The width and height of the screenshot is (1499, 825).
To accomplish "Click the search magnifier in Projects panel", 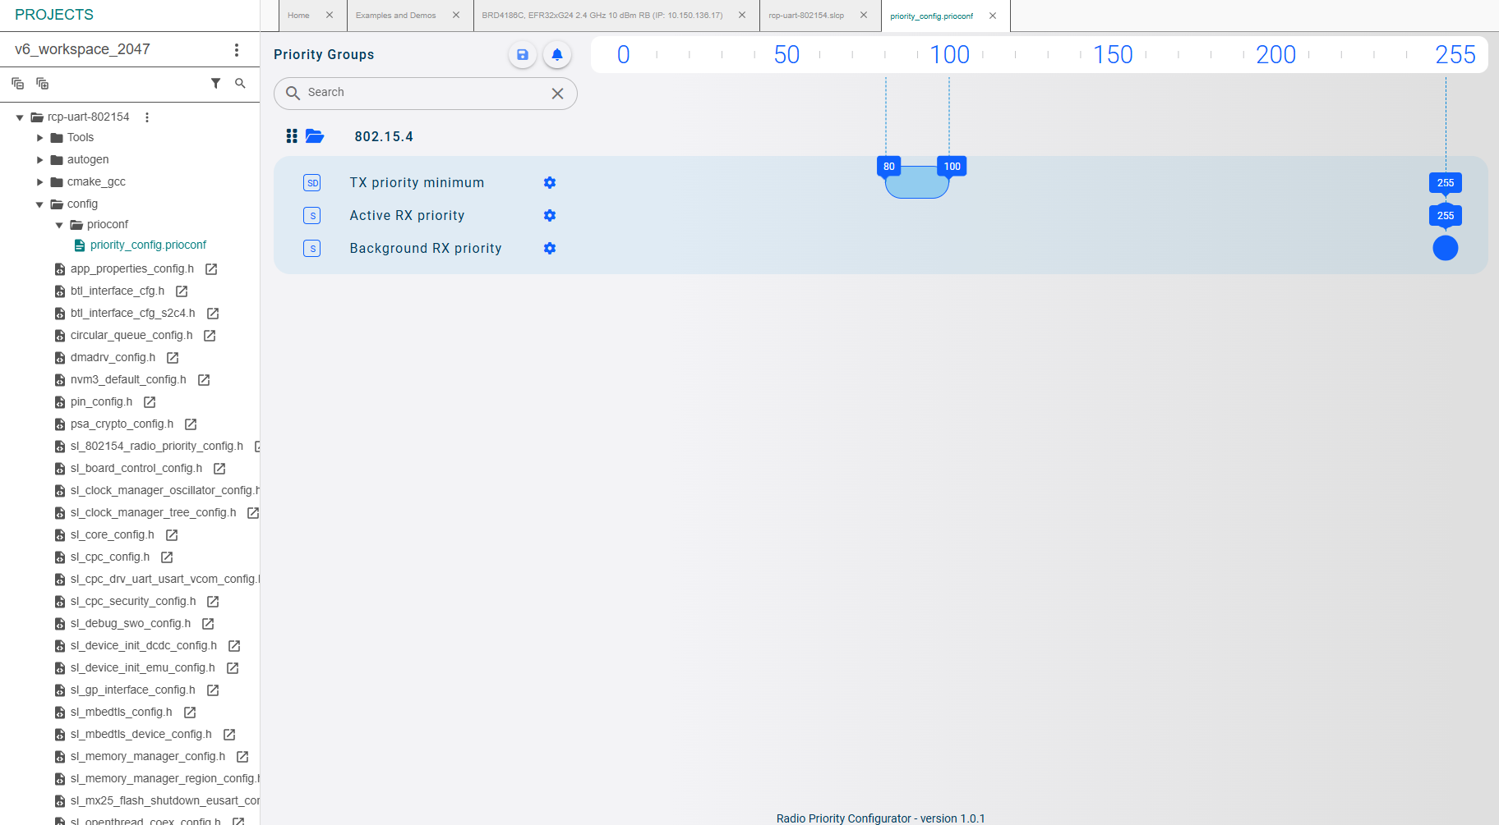I will click(240, 84).
